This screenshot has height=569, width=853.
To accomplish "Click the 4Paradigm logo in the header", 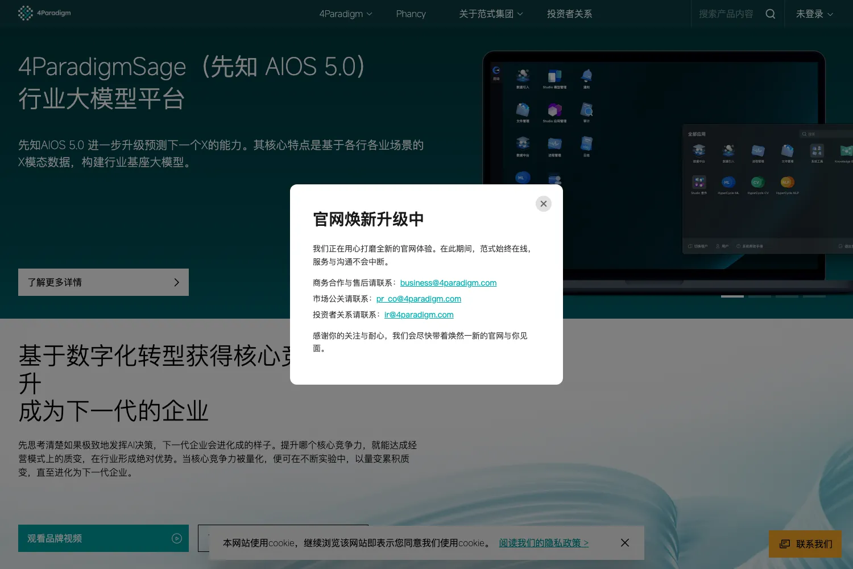I will [44, 13].
